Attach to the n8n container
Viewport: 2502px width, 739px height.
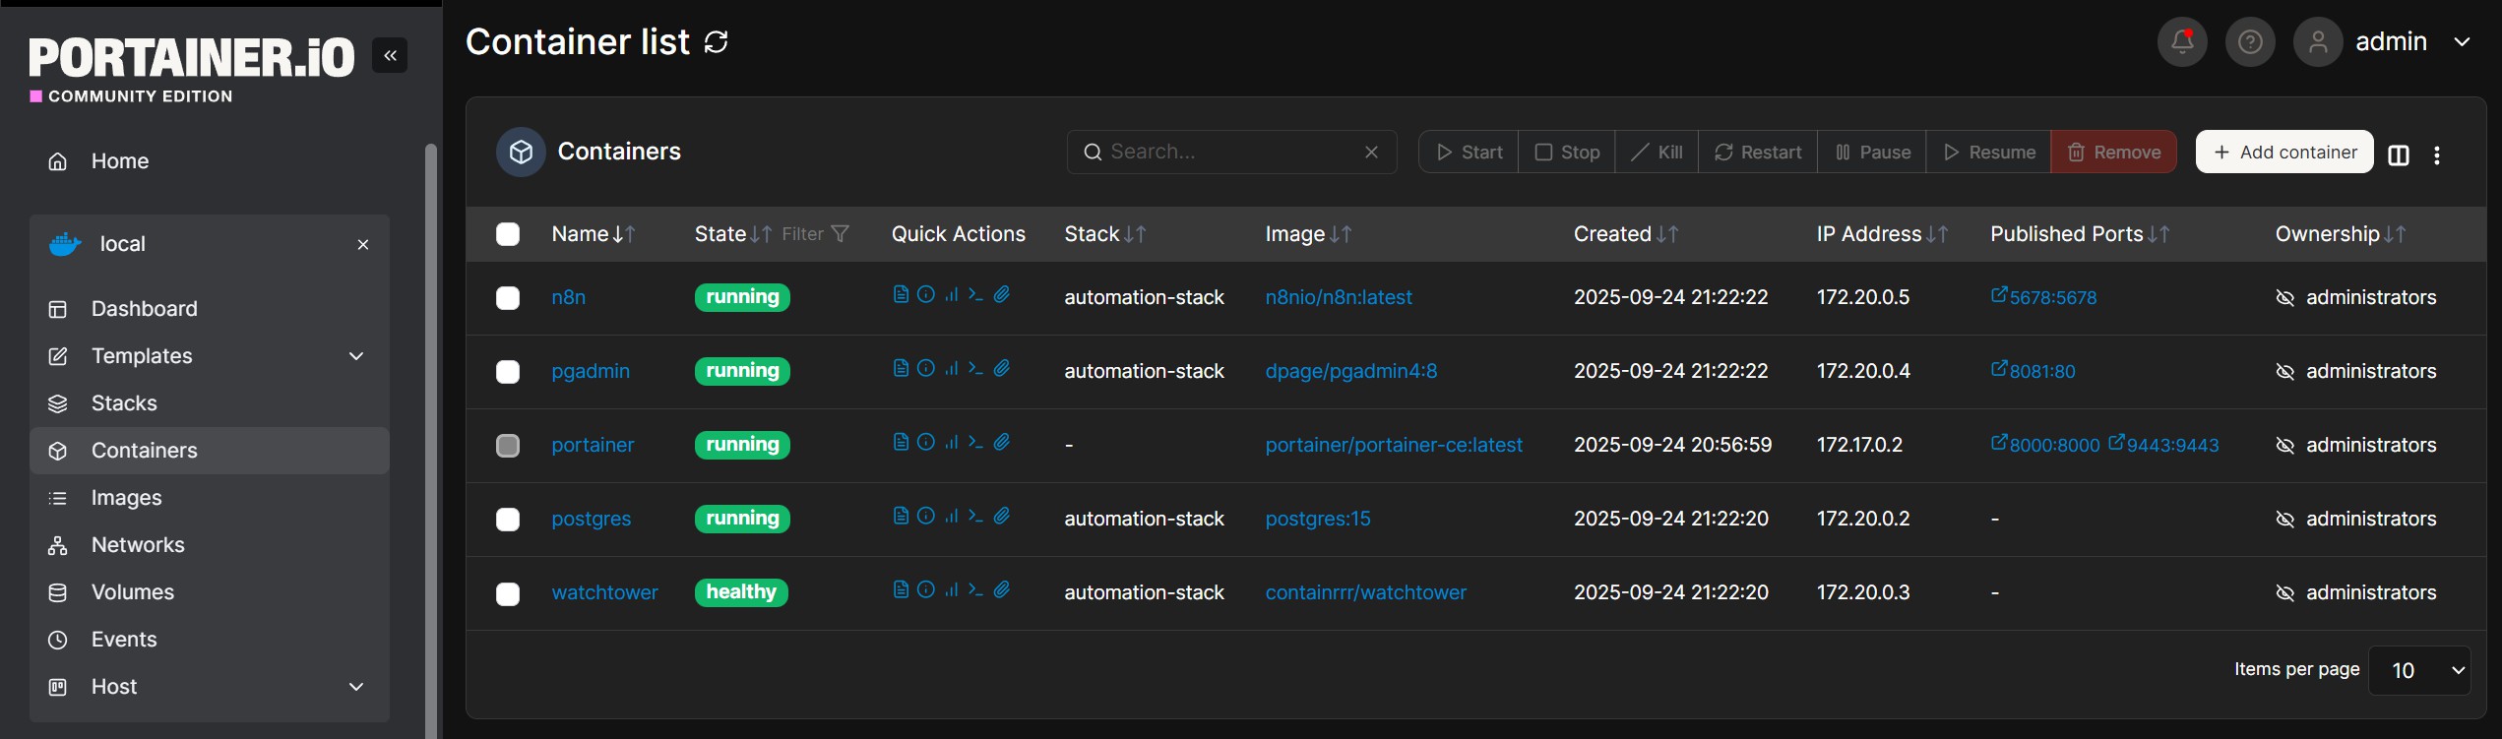tap(1002, 294)
